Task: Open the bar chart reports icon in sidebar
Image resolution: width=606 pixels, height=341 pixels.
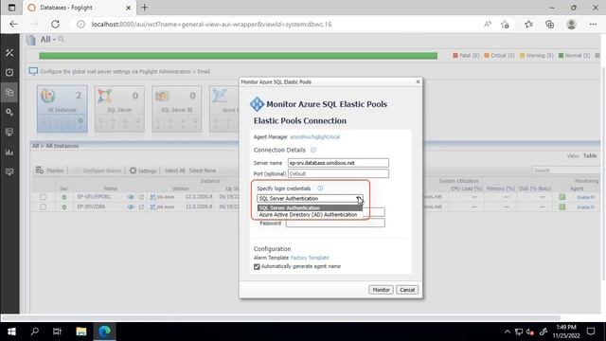Action: point(9,152)
